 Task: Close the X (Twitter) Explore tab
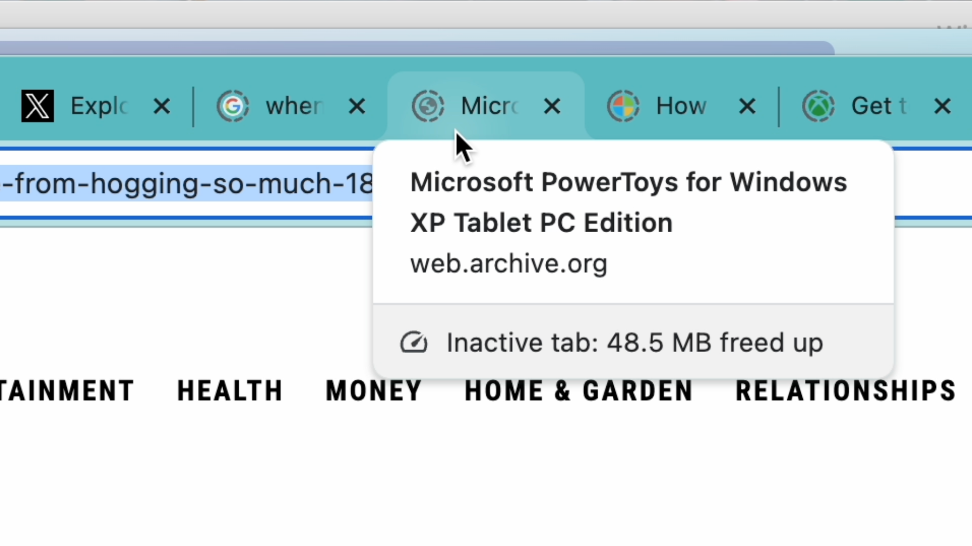coord(163,105)
